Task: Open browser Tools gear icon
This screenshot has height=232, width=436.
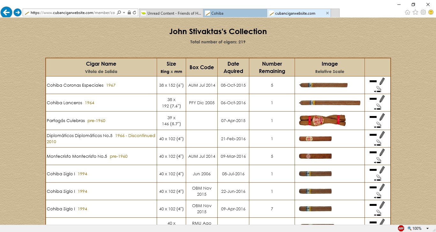Action: 423,12
